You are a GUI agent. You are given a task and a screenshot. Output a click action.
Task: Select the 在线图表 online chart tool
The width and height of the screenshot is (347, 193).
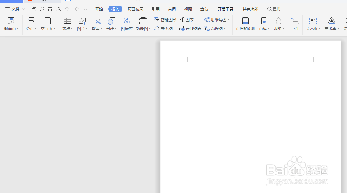190,28
